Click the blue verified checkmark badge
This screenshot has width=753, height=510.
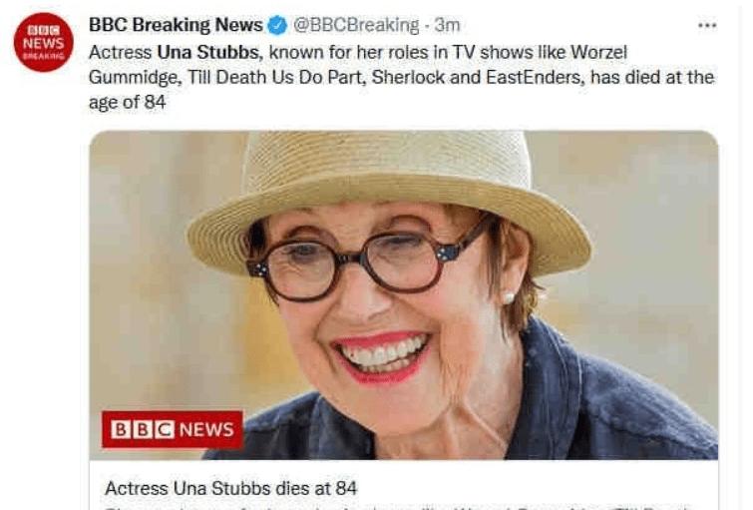pos(277,25)
